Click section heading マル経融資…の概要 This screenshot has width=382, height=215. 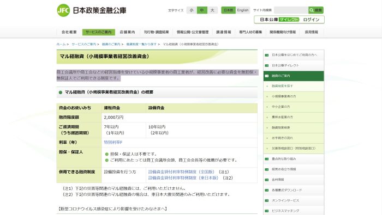109,93
